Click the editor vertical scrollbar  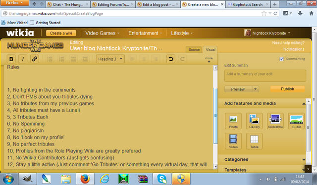pos(215,116)
